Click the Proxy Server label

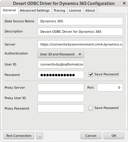[15, 88]
